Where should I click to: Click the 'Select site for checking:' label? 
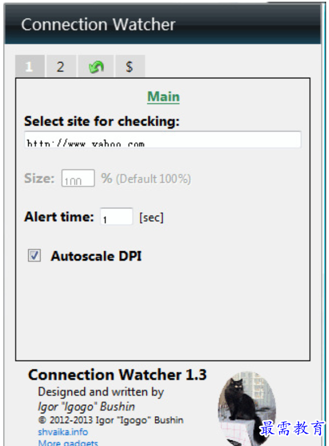(102, 121)
